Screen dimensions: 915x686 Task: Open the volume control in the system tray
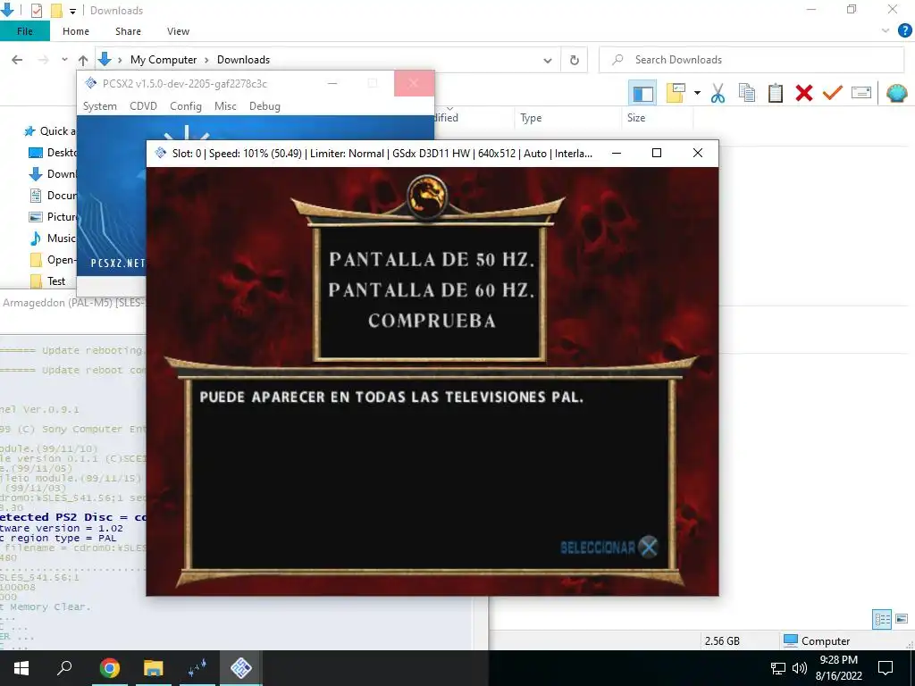[800, 668]
